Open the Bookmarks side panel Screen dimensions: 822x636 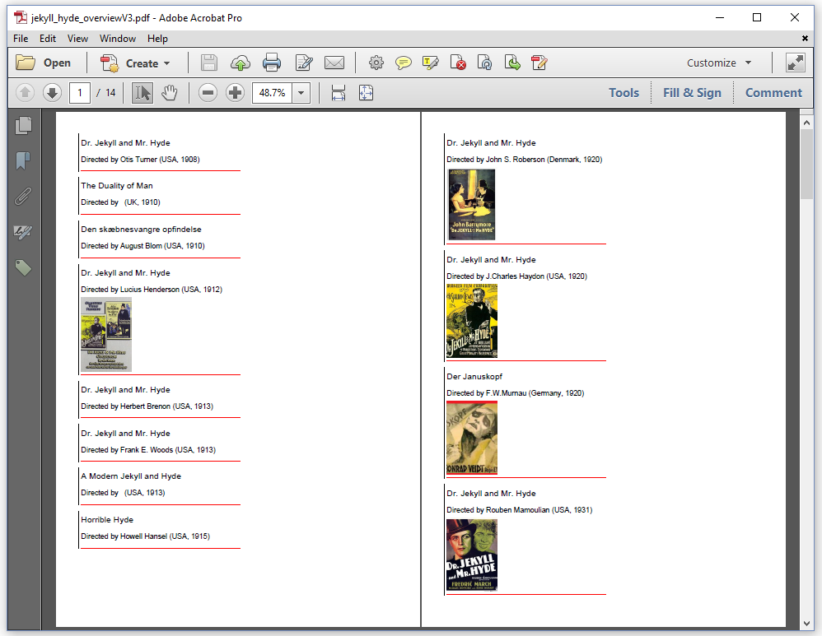[24, 160]
